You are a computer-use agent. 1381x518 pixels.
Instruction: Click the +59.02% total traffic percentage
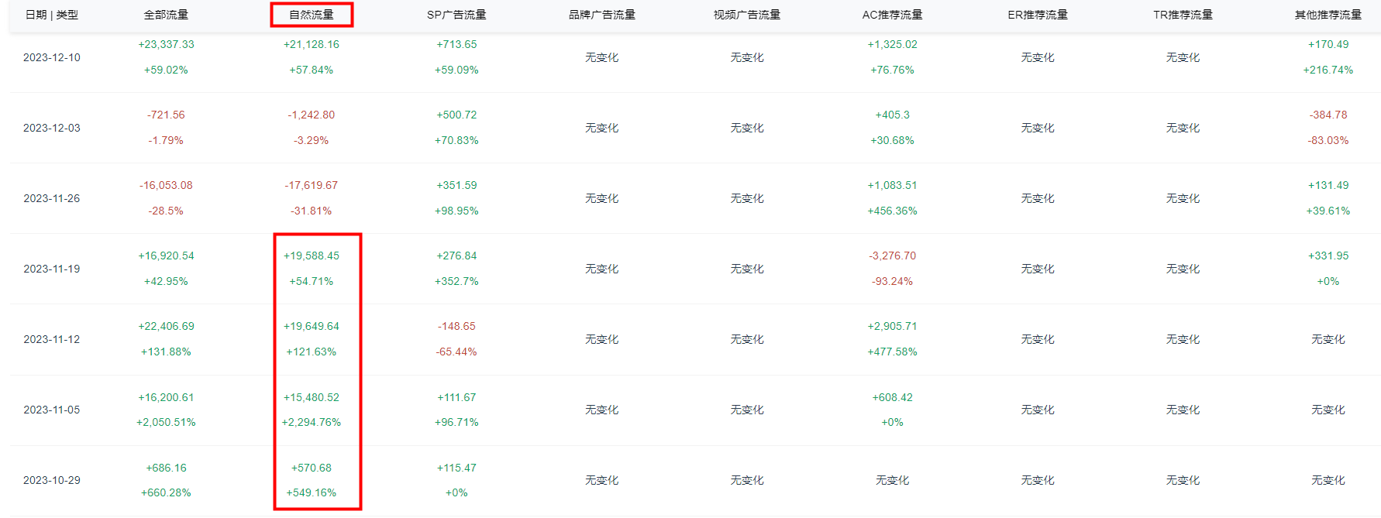pyautogui.click(x=166, y=70)
